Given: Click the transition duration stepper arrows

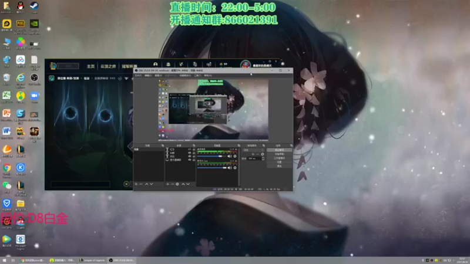Looking at the screenshot, I should (x=263, y=158).
